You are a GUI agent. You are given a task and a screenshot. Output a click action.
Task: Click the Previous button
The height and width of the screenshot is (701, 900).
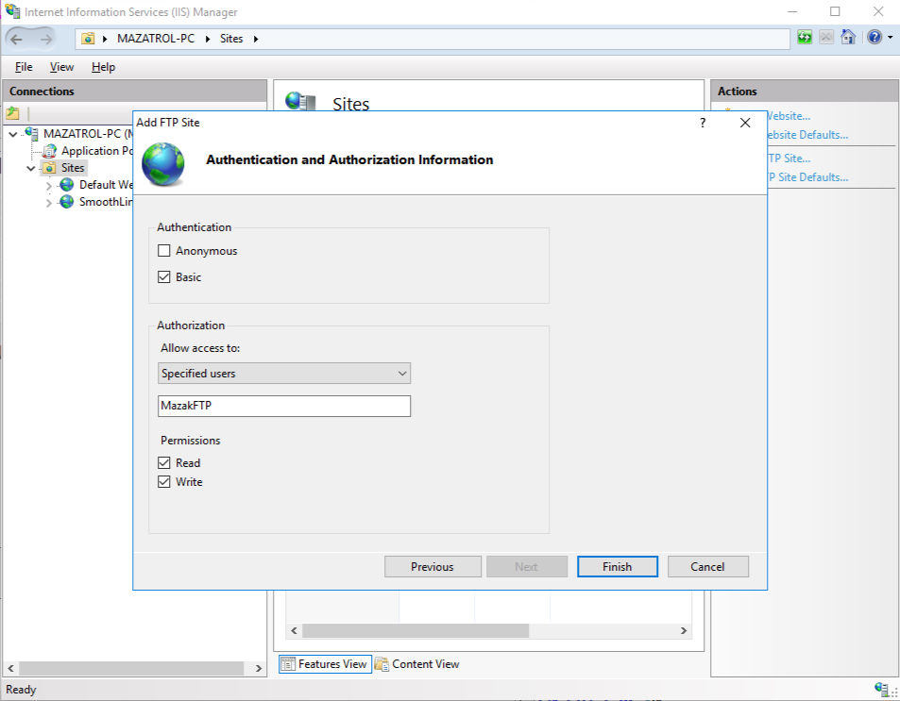point(433,567)
